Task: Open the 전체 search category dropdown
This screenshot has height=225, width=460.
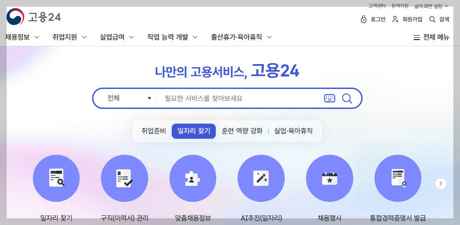Action: click(x=129, y=98)
